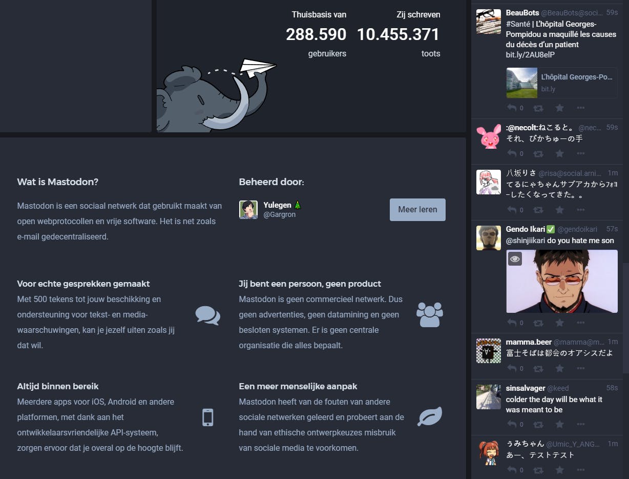629x479 pixels.
Task: Open Gendo Ikari avatar
Action: 489,238
